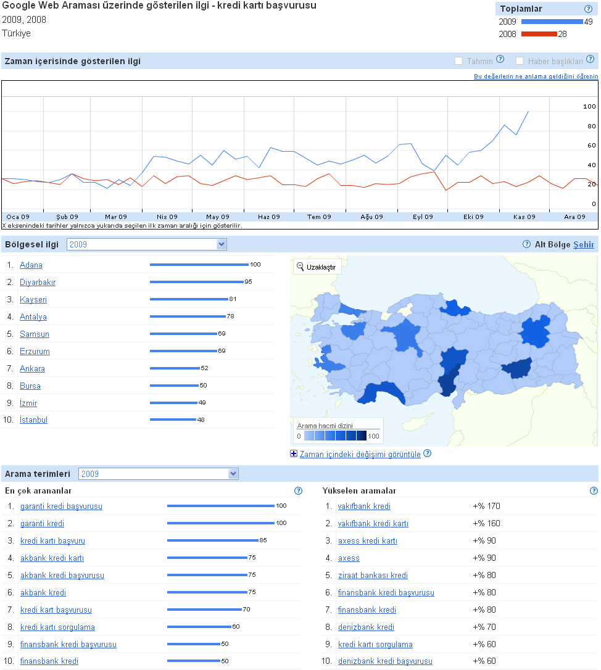Screen dimensions: 601x670
Task: Click the 'Kas 09' label on chart axis
Action: (x=524, y=217)
